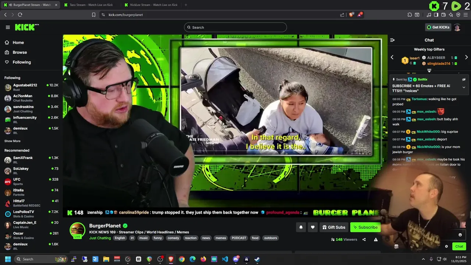This screenshot has height=265, width=471.
Task: Click the Gift Subs button
Action: click(x=334, y=227)
